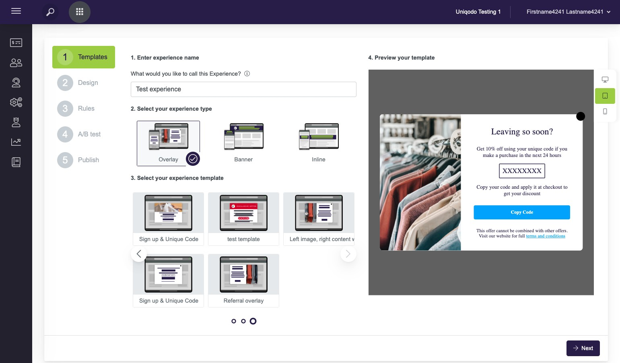Image resolution: width=620 pixels, height=363 pixels.
Task: Select the Banner experience type
Action: click(243, 142)
